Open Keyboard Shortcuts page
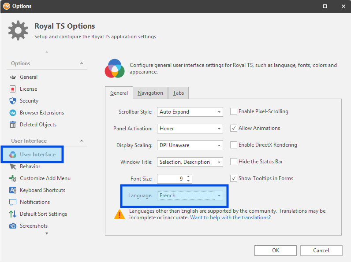This screenshot has height=262, width=351. tap(42, 190)
